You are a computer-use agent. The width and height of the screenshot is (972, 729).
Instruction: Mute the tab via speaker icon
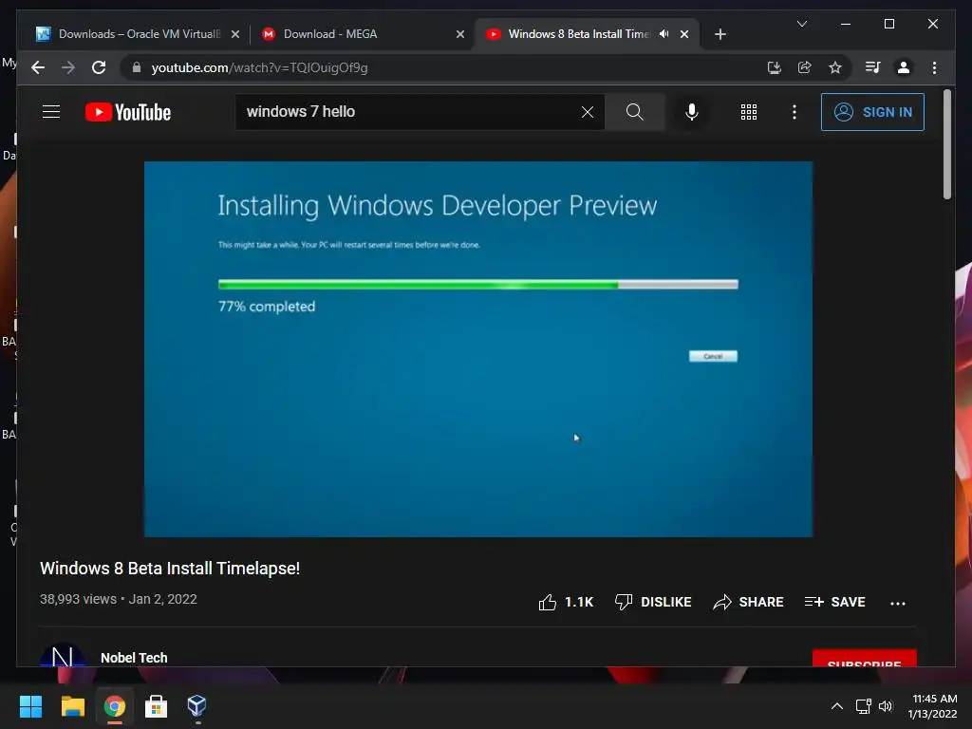664,34
